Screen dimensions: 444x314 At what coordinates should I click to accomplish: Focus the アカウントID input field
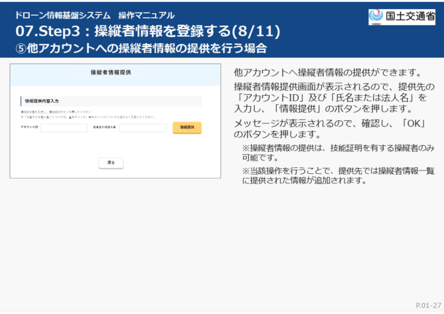point(64,128)
